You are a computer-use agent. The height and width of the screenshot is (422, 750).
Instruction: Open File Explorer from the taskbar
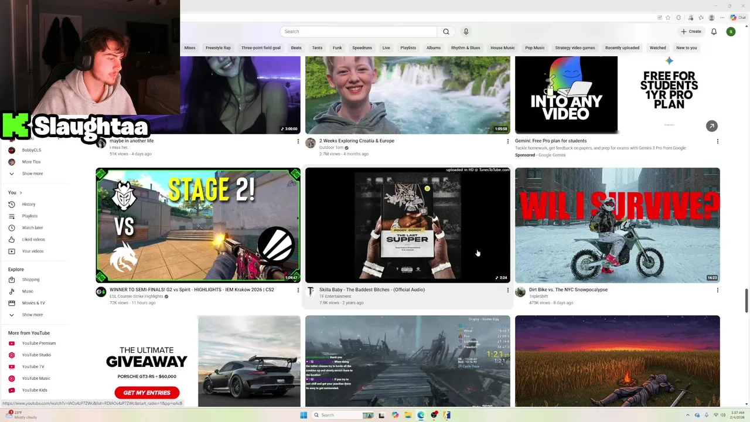pyautogui.click(x=408, y=415)
